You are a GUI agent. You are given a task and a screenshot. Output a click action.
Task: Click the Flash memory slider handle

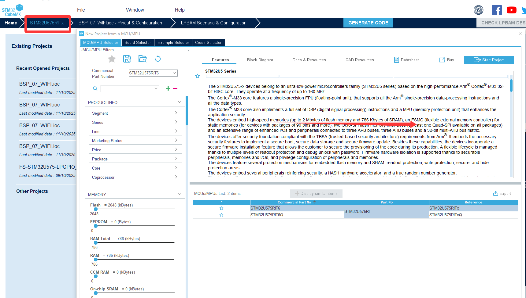96,209
